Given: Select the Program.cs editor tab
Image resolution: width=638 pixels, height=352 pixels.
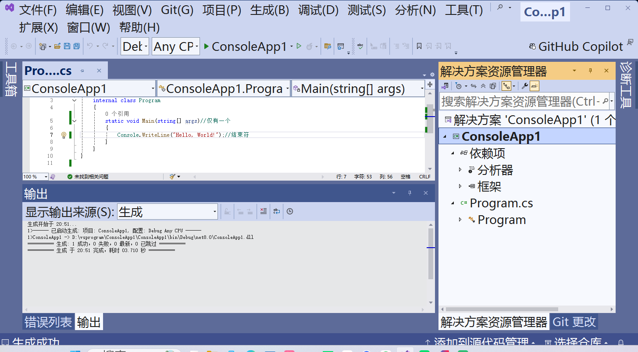Looking at the screenshot, I should pos(48,71).
